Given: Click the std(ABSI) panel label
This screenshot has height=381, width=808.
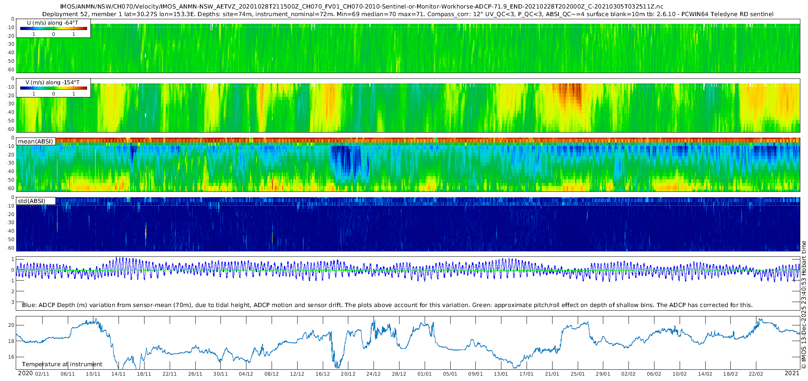Looking at the screenshot, I should tap(31, 201).
